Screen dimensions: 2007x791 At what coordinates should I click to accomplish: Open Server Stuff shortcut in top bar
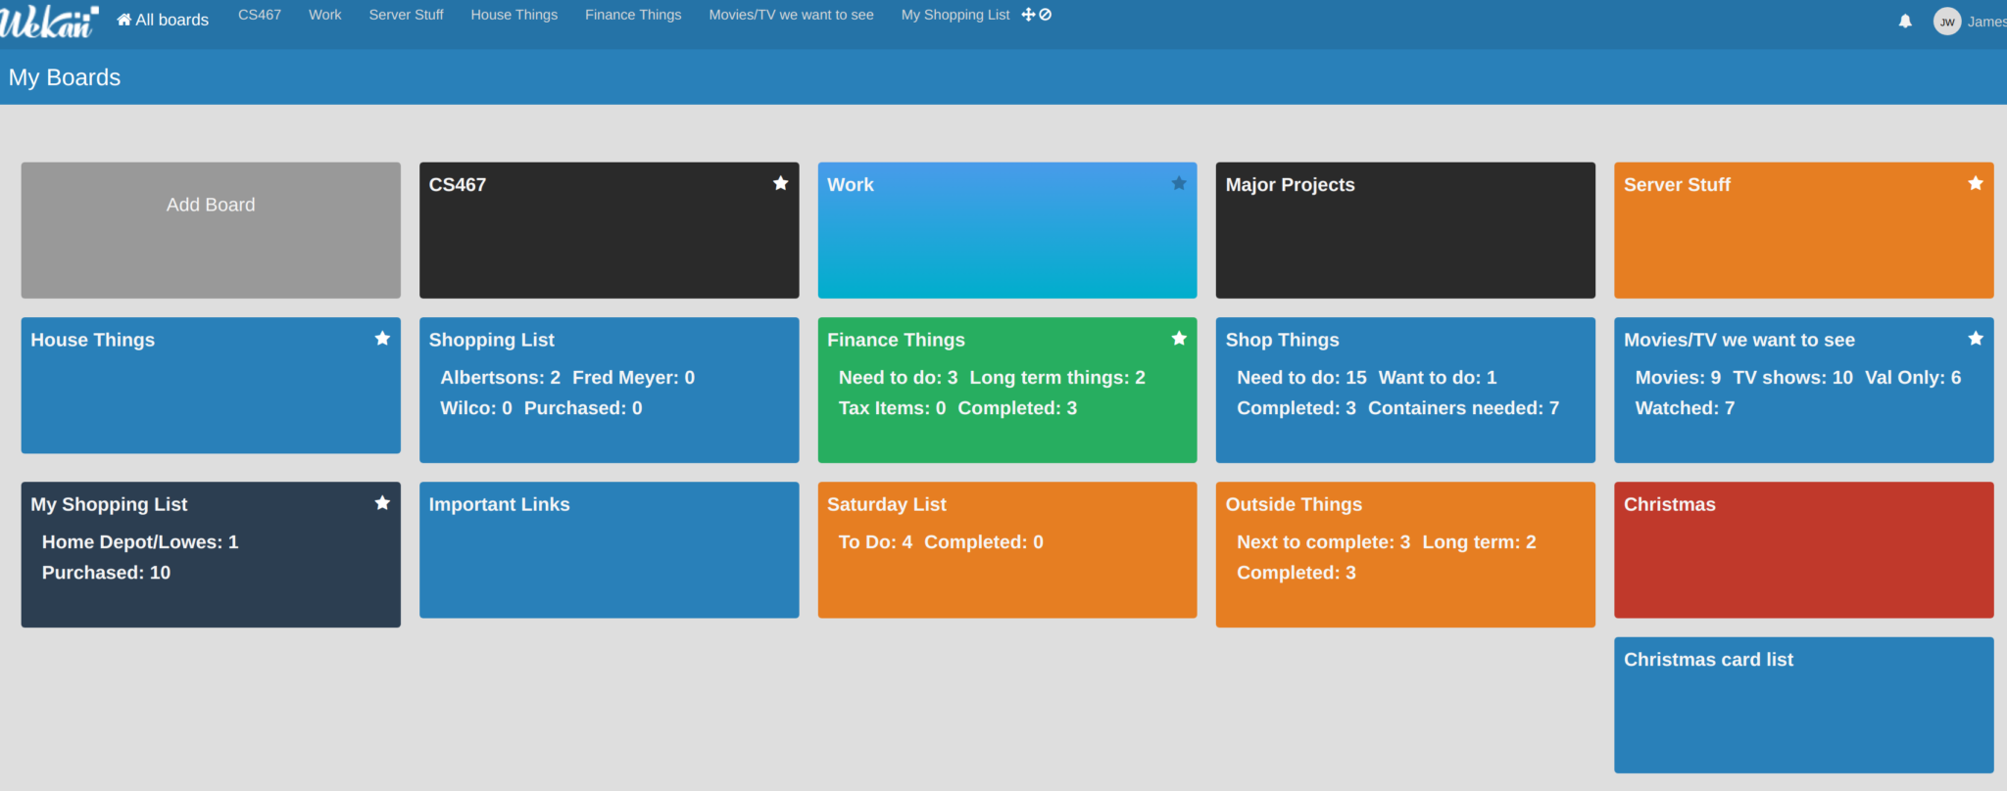pos(407,15)
